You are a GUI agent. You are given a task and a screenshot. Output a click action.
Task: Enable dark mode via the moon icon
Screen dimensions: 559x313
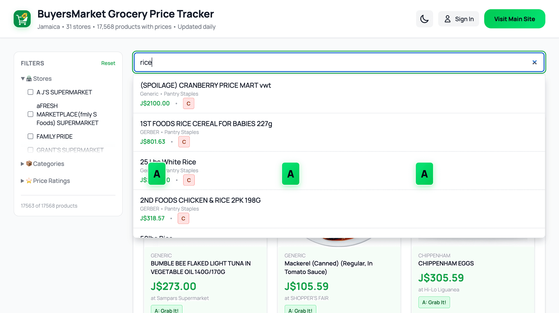(x=424, y=19)
